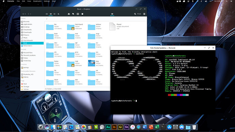Open the Settings menu in the top bar
The width and height of the screenshot is (235, 132).
click(x=47, y=1)
